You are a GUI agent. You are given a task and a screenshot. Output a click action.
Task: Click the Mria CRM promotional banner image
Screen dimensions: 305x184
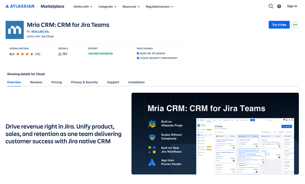tap(215, 134)
